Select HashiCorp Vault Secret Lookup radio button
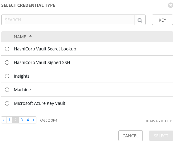Image resolution: width=177 pixels, height=142 pixels. tap(7, 49)
